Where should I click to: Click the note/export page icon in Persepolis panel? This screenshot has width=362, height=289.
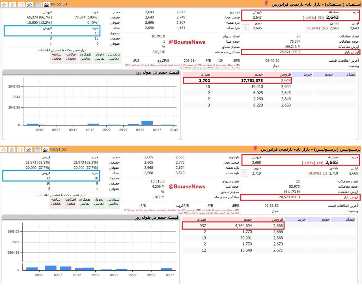tap(20, 150)
